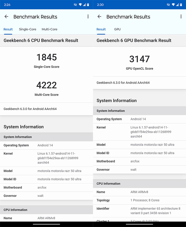Tap large 'System Information' heading on CPU screen
The width and height of the screenshot is (186, 227).
coord(24,127)
